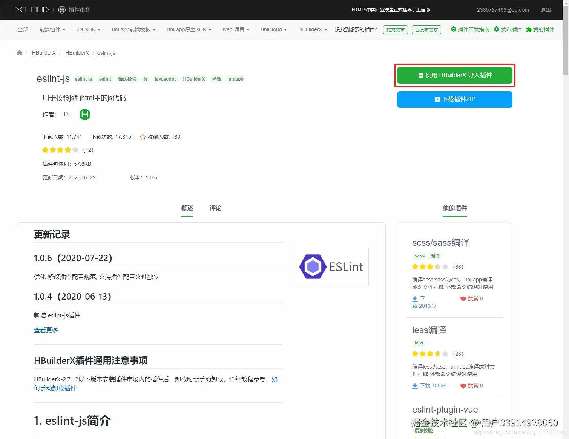Open scss/sass编译 plugin title
The height and width of the screenshot is (439, 569).
[x=441, y=243]
